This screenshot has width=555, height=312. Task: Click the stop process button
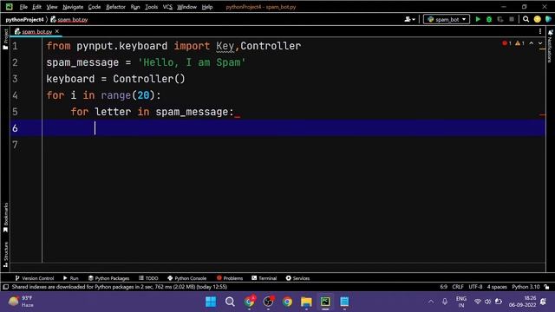[x=512, y=19]
